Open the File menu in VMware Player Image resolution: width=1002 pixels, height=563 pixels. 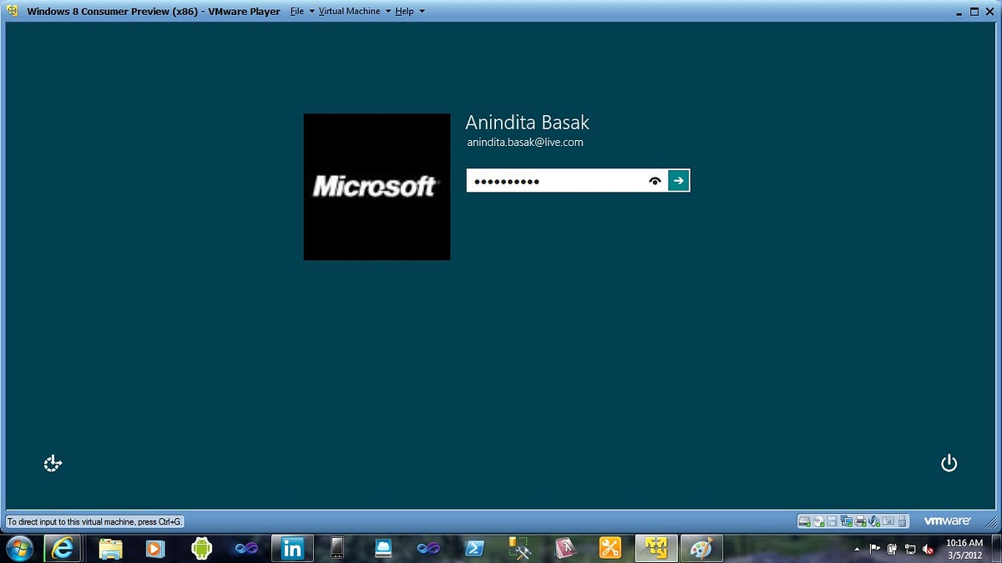tap(296, 12)
